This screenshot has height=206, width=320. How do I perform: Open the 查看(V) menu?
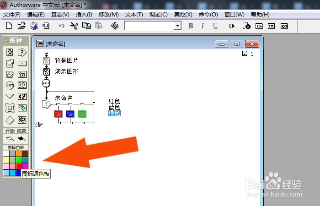(60, 15)
